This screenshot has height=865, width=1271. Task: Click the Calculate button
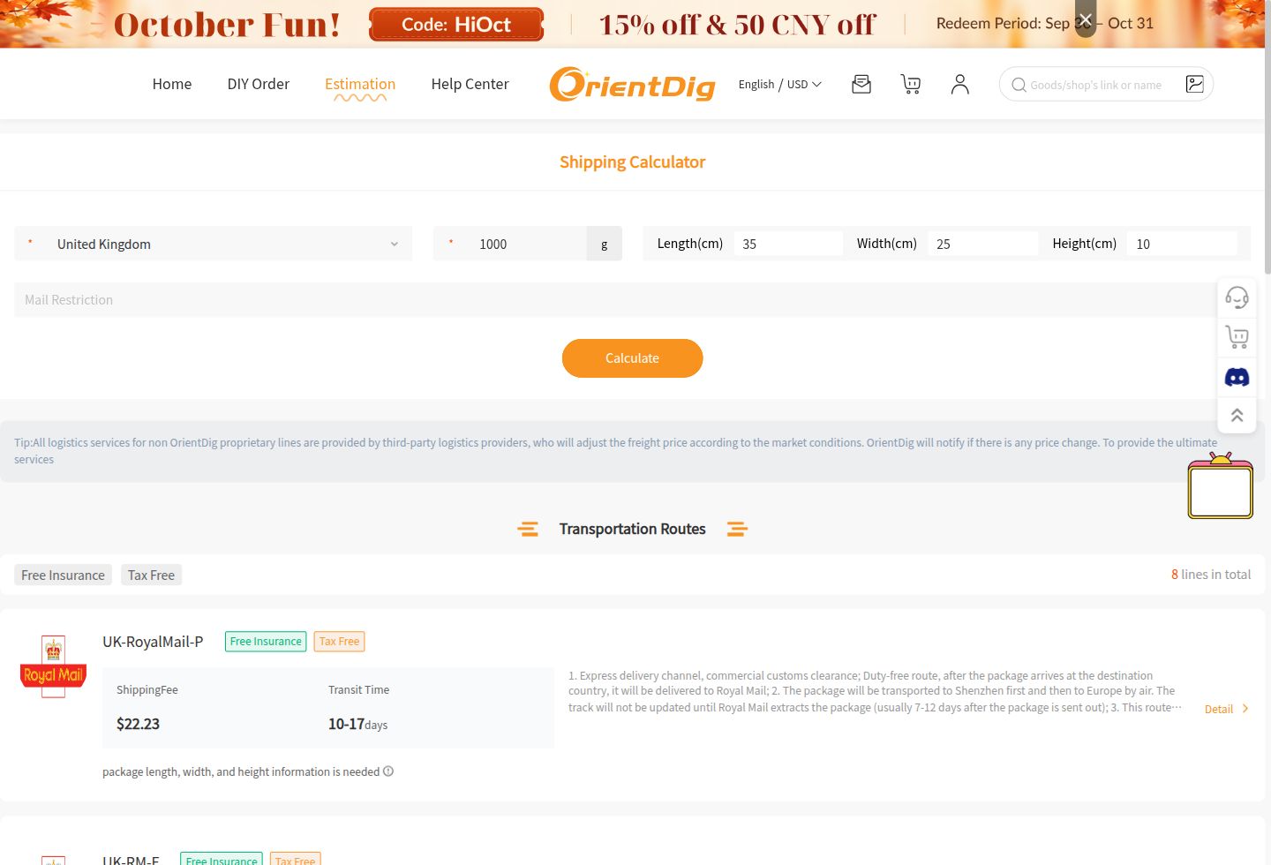(632, 358)
